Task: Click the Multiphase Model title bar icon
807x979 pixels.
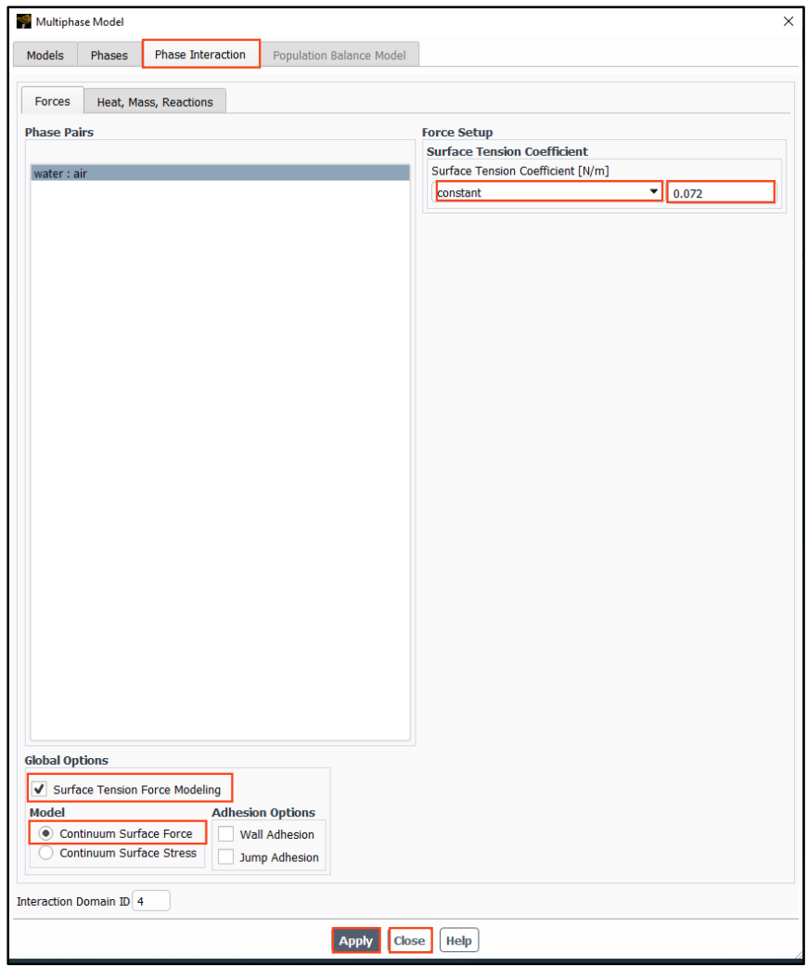Action: (24, 21)
